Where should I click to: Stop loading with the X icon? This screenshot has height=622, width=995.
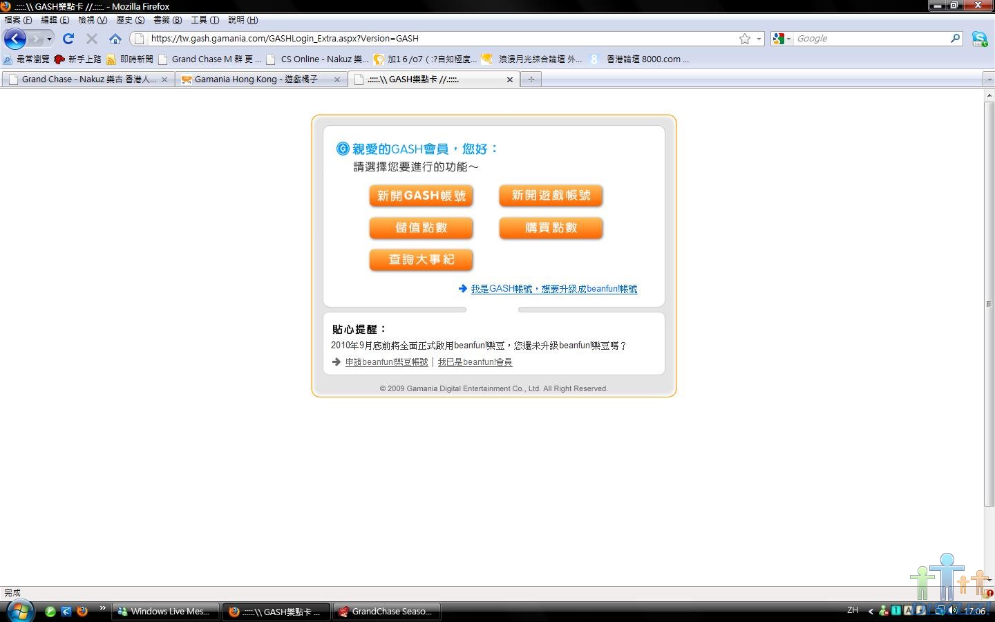click(91, 39)
